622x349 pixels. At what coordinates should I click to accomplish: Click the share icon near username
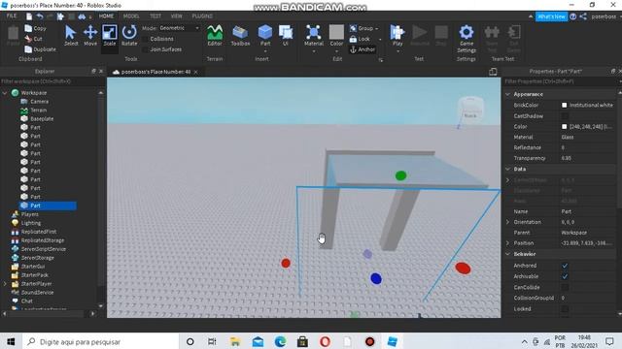(583, 16)
